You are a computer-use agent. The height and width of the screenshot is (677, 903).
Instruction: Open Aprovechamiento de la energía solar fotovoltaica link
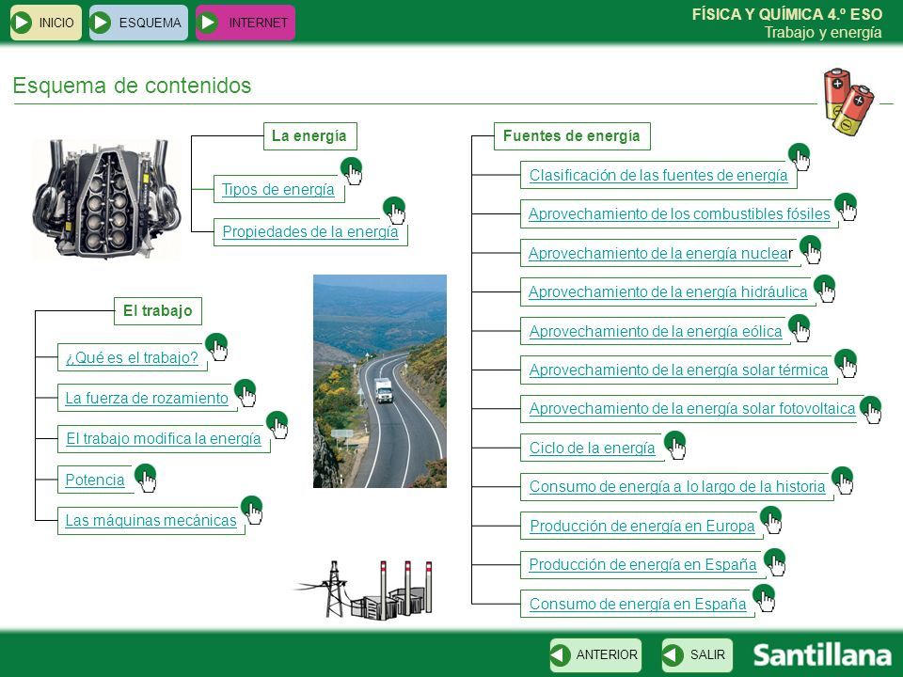pos(692,408)
